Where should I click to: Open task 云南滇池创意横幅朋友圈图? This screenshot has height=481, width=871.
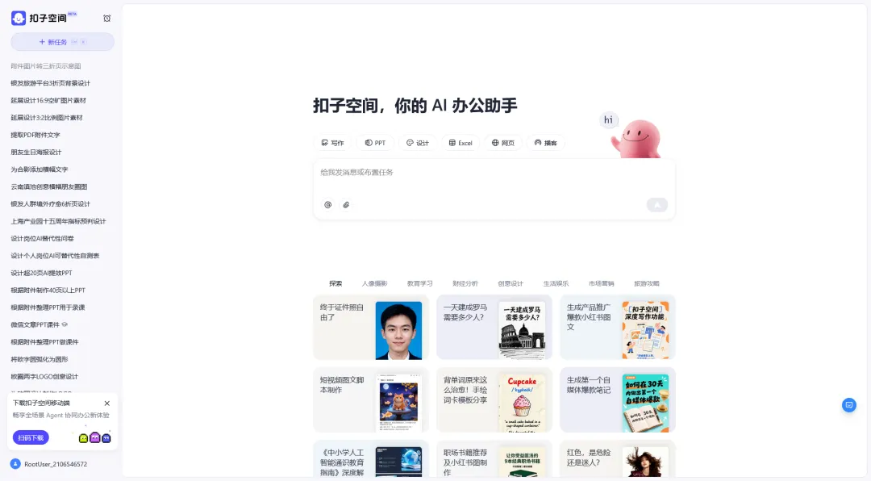pos(49,187)
